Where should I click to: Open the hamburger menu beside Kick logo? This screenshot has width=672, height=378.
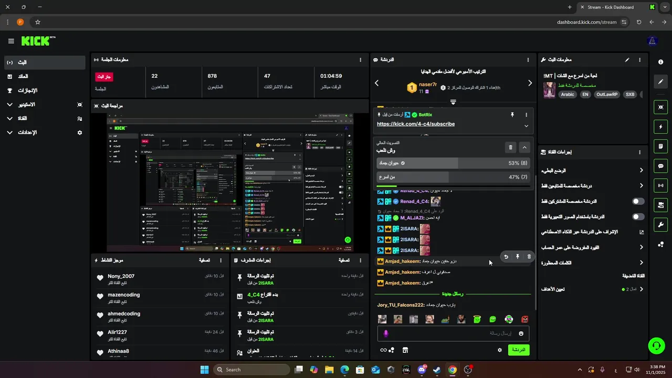pyautogui.click(x=11, y=41)
